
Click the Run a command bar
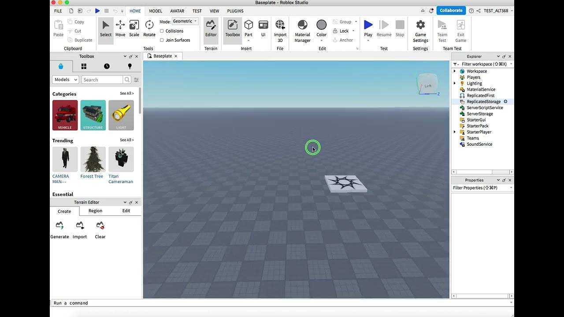click(282, 303)
